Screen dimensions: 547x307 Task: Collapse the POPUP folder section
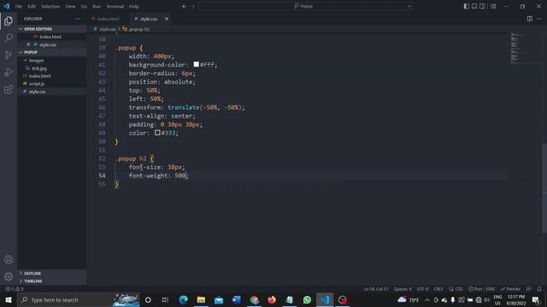(x=51, y=52)
